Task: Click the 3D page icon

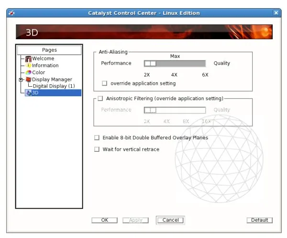Action: (x=28, y=93)
